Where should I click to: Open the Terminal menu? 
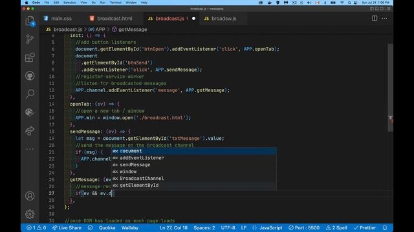click(x=115, y=3)
